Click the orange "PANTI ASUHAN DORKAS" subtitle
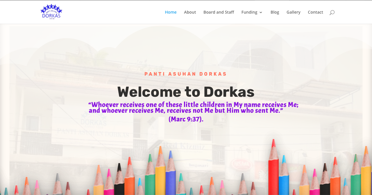 (x=186, y=74)
